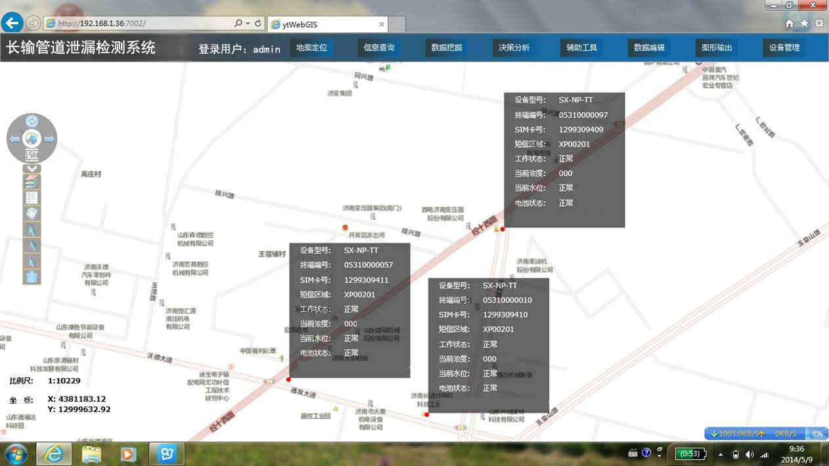Click terminal number 05310000010

click(x=507, y=300)
